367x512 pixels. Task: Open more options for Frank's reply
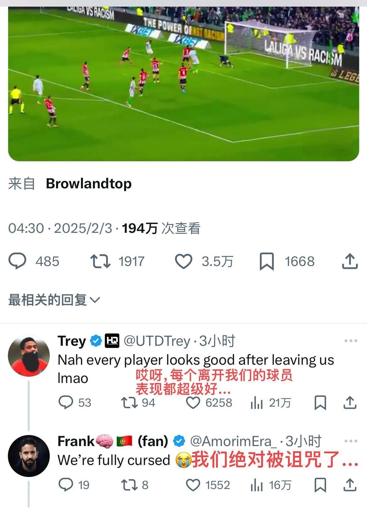tap(351, 441)
